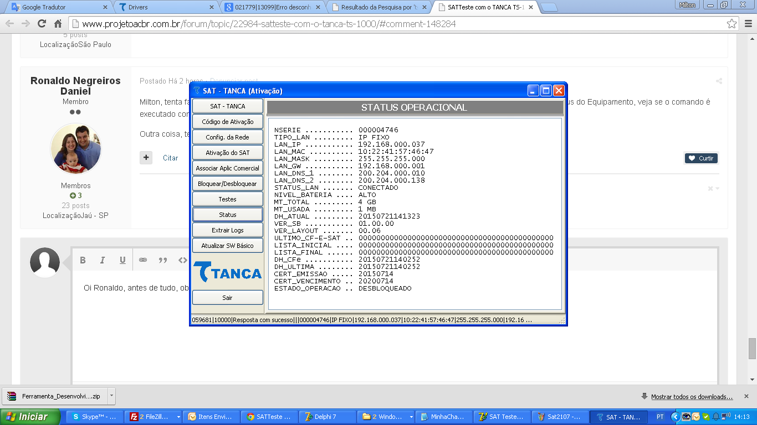Viewport: 757px width, 425px height.
Task: Click the Milton user profile button in Chrome
Action: (x=687, y=5)
